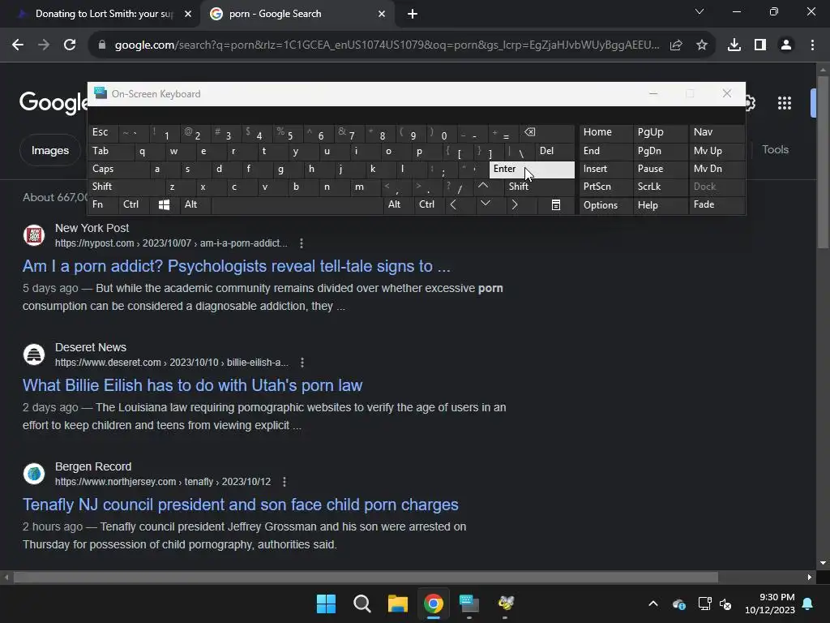Bookmark this page with the star icon

click(701, 45)
